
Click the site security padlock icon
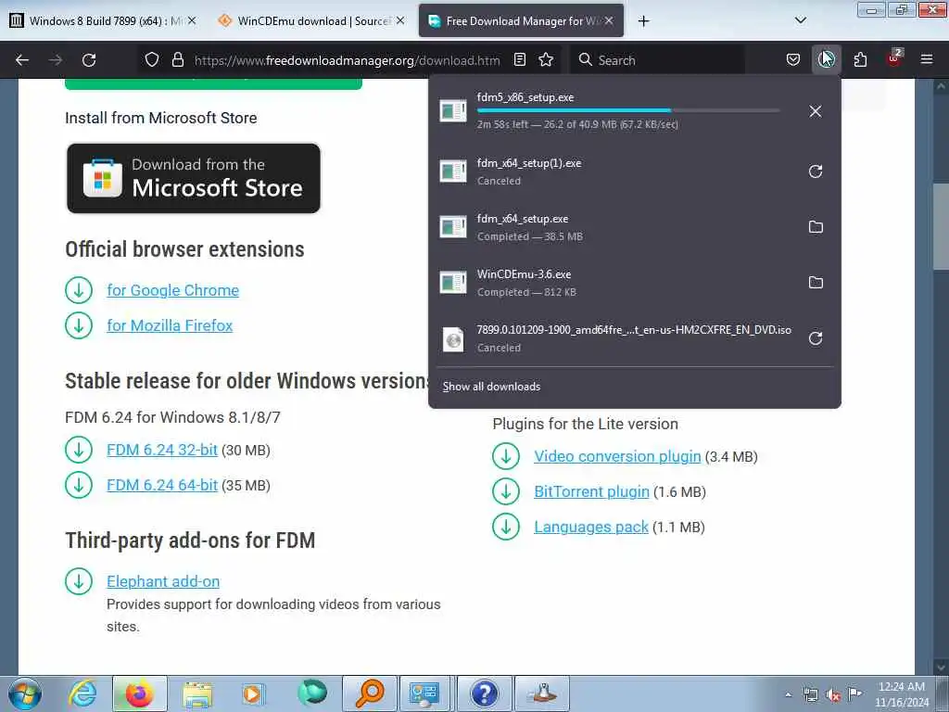177,60
